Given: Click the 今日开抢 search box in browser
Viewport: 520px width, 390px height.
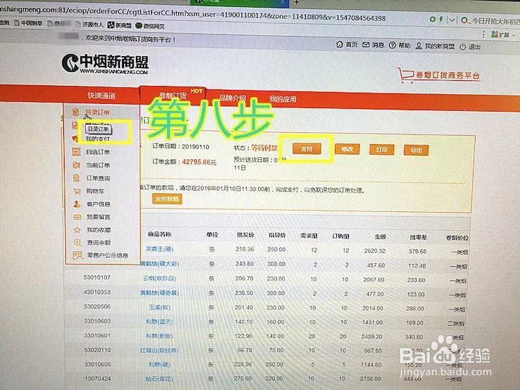Looking at the screenshot, I should pyautogui.click(x=490, y=21).
